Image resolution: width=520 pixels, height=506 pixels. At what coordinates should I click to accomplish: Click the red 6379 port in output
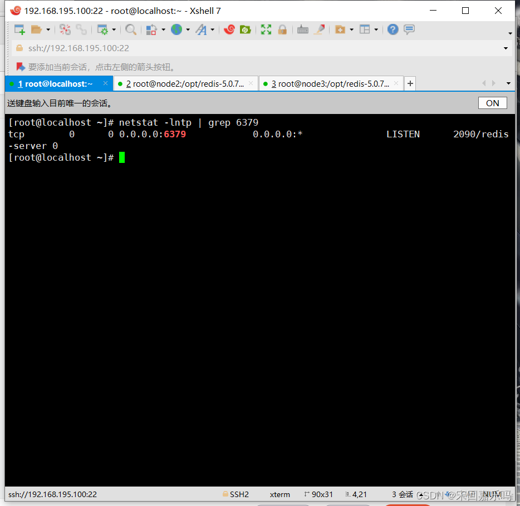(175, 134)
